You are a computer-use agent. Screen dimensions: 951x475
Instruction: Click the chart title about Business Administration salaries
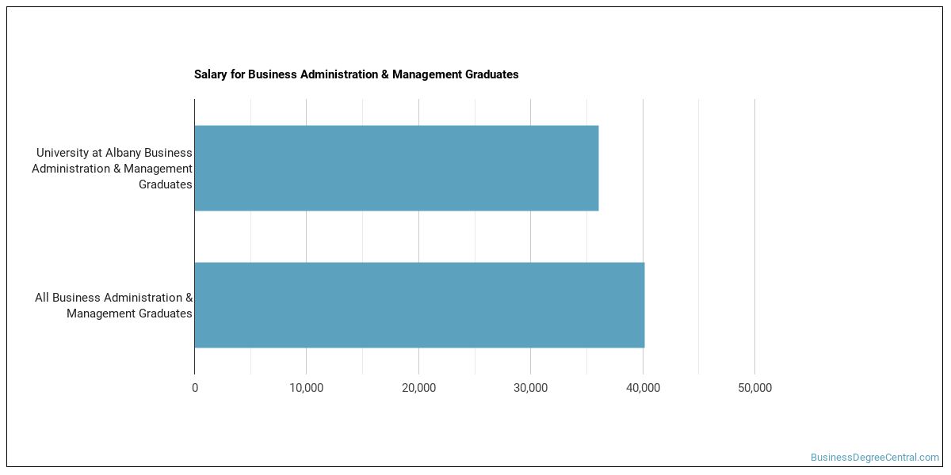click(356, 74)
